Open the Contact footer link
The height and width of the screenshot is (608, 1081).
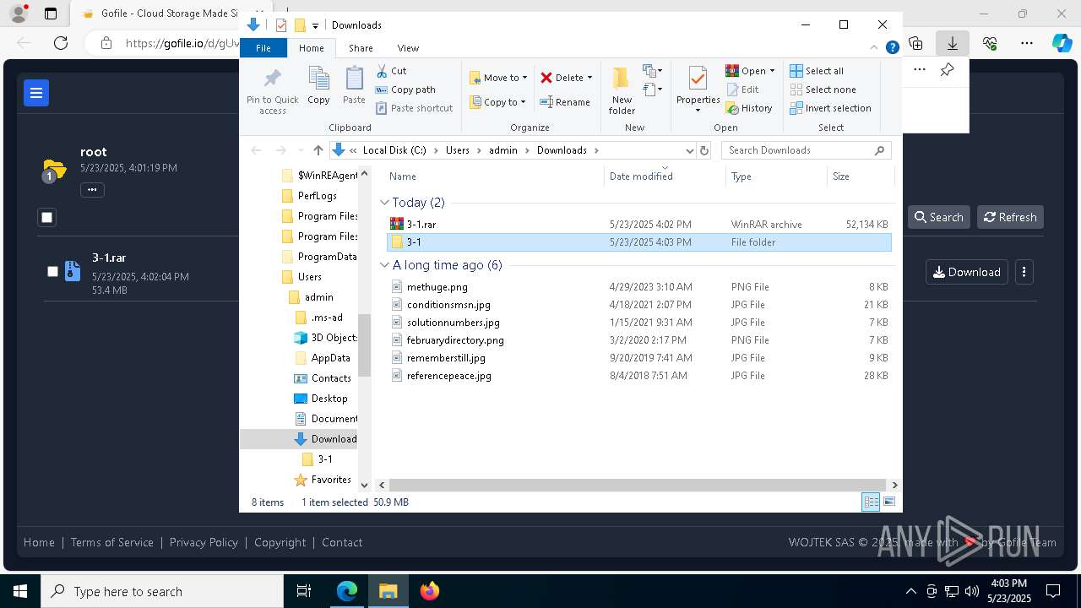[342, 542]
